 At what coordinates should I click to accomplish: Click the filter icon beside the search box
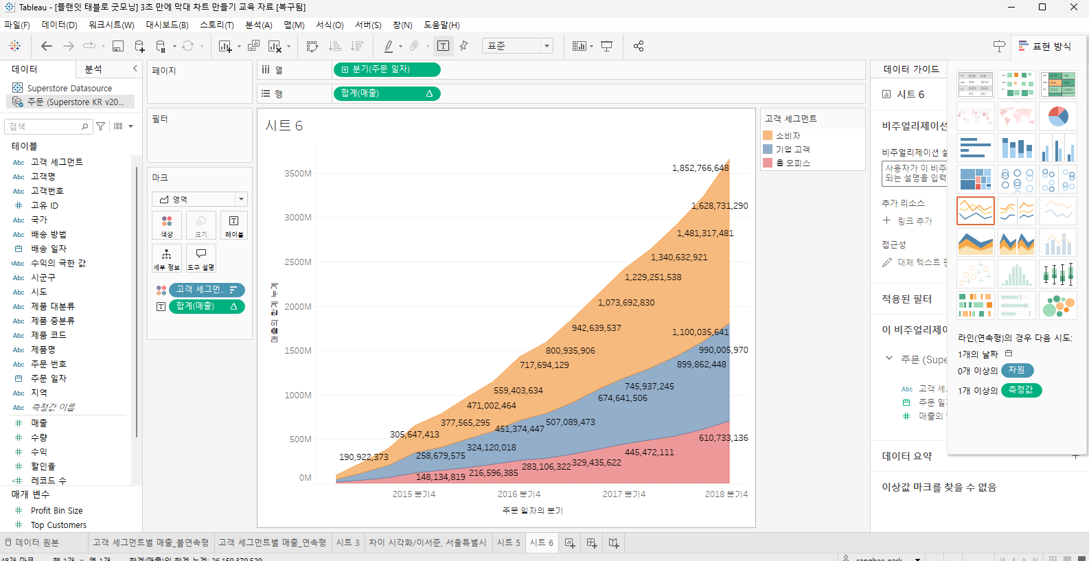click(x=101, y=126)
